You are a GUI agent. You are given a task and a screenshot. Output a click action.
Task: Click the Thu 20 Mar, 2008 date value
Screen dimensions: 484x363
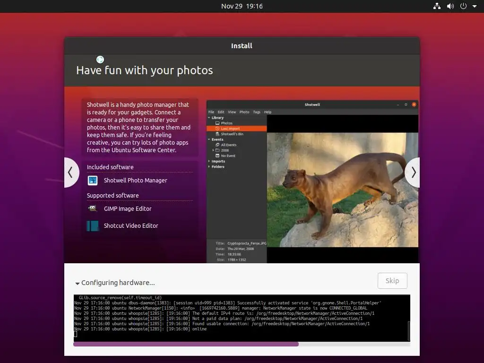241,249
